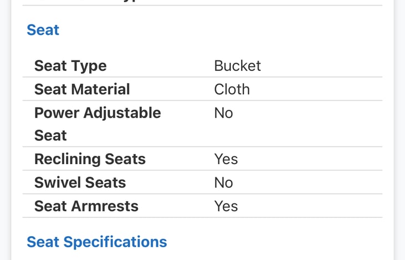Click the Power Adjustable label text
Image resolution: width=405 pixels, height=260 pixels.
click(x=98, y=113)
